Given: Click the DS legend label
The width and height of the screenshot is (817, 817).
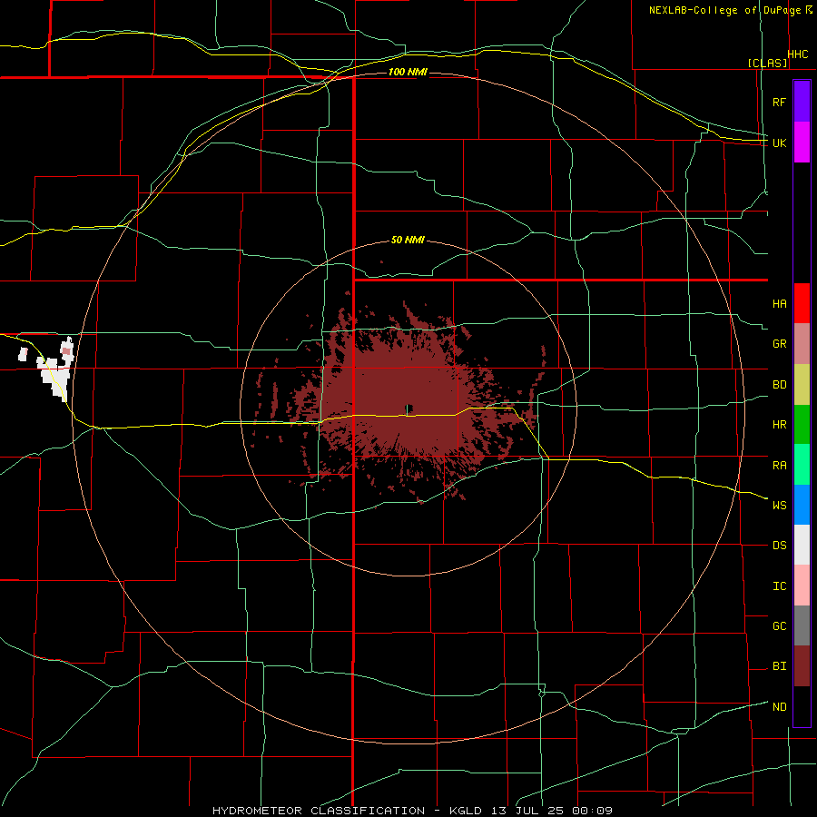Looking at the screenshot, I should click(779, 546).
